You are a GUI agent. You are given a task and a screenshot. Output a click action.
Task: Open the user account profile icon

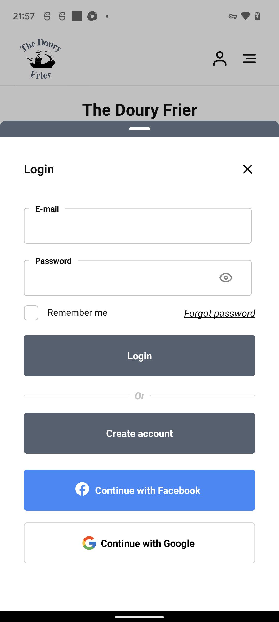[x=220, y=59]
